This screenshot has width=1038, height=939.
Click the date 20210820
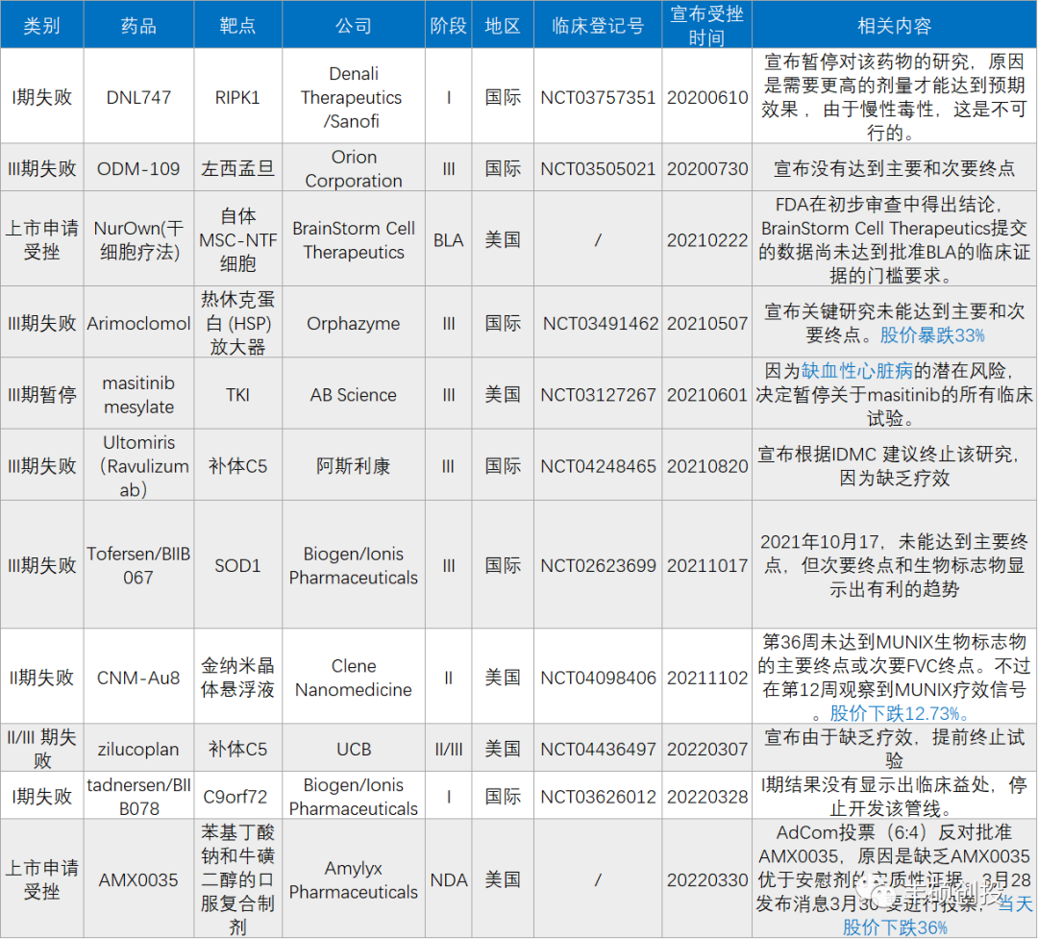click(x=707, y=465)
